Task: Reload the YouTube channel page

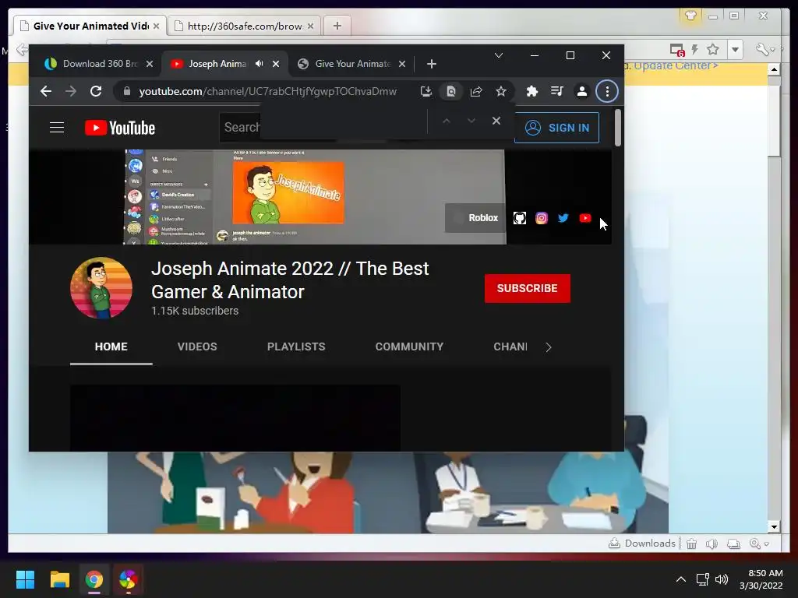Action: click(96, 92)
